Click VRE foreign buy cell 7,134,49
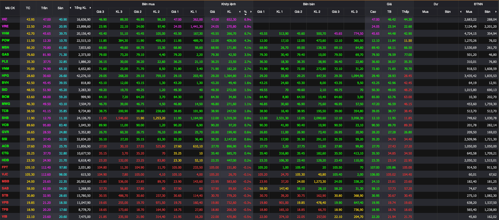499x220 pixels. pos(470,27)
